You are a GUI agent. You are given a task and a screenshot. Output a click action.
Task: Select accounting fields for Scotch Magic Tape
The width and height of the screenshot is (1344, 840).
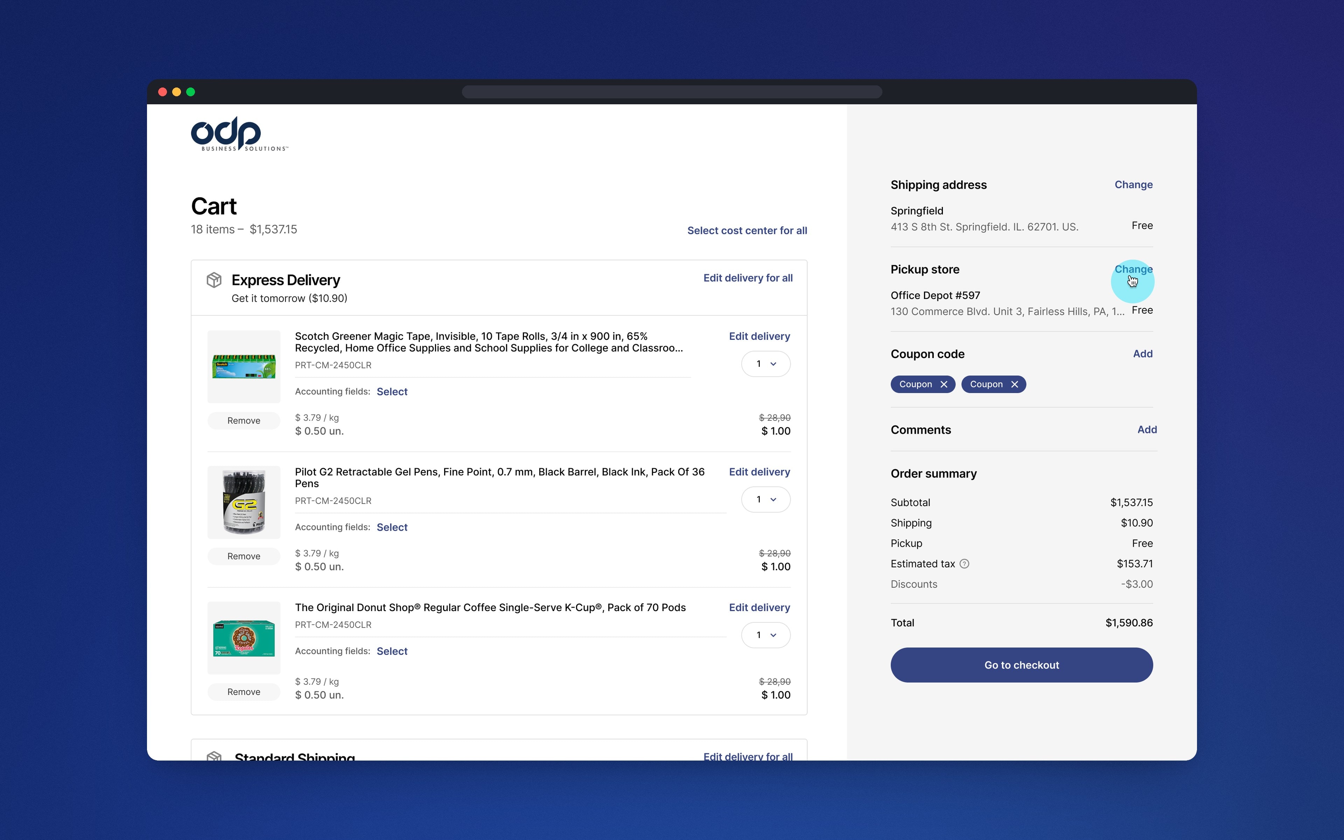392,392
